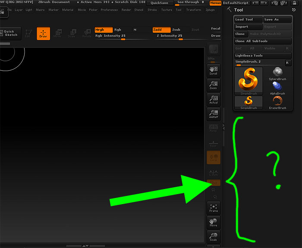
Task: Adjust the Rgb Intensity slider
Action: tap(123, 37)
